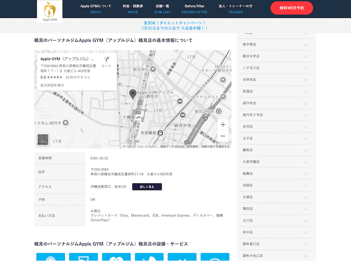Click the 詳しく見る access button
This screenshot has height=262, width=351.
147,187
